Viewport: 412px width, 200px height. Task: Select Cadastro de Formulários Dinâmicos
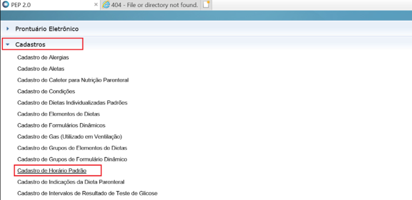coord(61,126)
